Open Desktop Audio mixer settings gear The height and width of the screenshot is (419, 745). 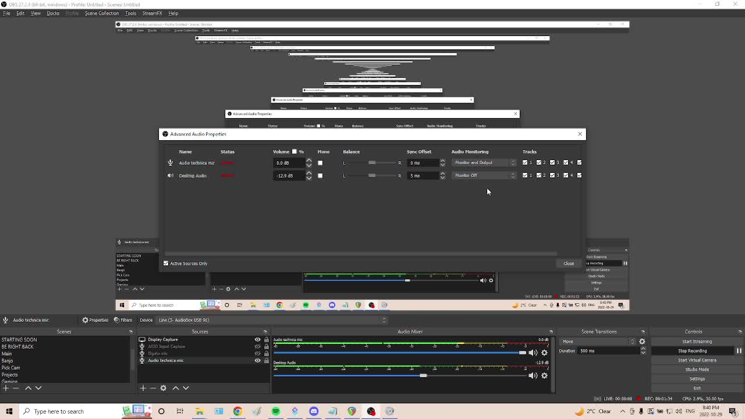(x=544, y=375)
